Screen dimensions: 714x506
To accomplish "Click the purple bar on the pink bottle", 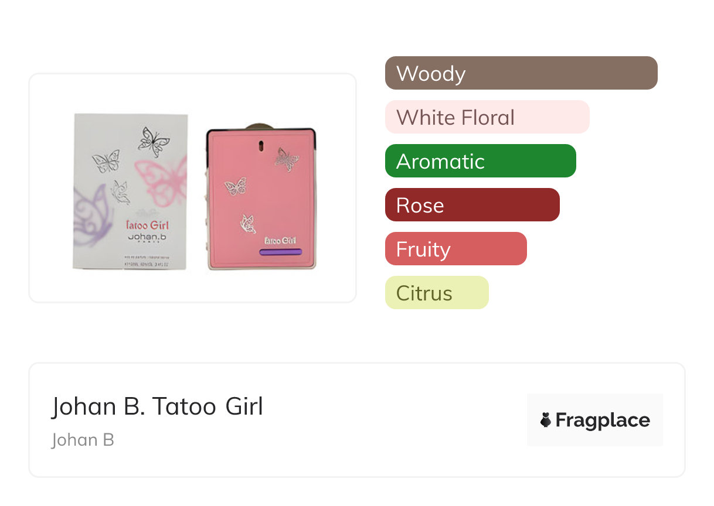I will pyautogui.click(x=280, y=252).
